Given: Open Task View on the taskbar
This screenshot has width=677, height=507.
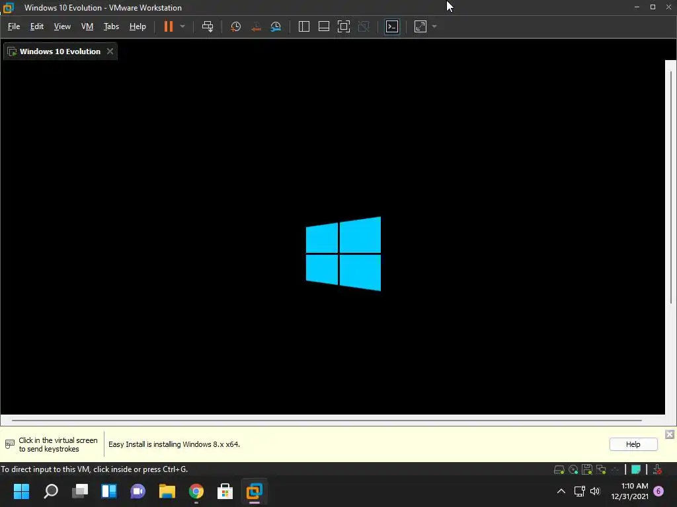Looking at the screenshot, I should 80,491.
